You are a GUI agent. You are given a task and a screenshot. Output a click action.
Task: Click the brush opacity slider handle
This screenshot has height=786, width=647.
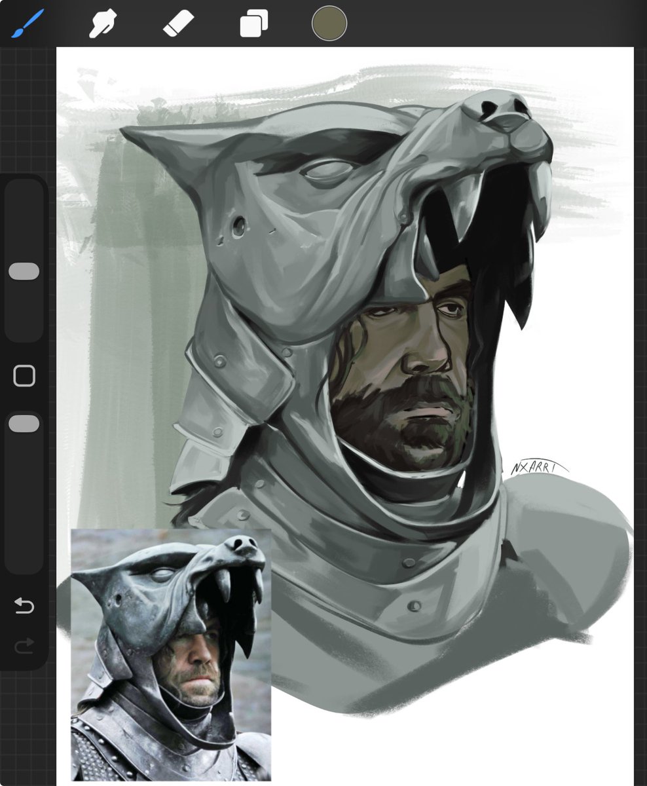coord(24,424)
